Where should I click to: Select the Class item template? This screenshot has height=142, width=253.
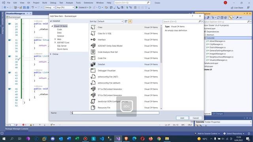125,27
